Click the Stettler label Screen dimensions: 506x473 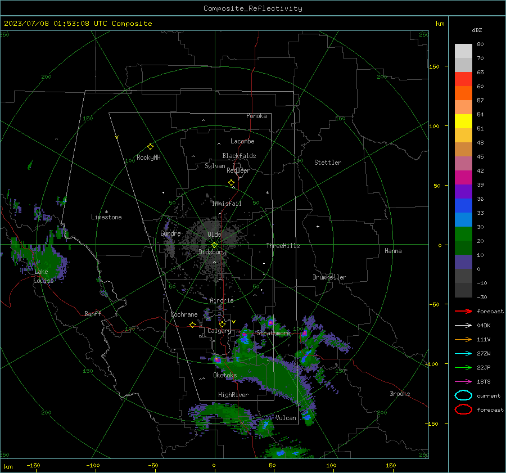[x=328, y=163]
